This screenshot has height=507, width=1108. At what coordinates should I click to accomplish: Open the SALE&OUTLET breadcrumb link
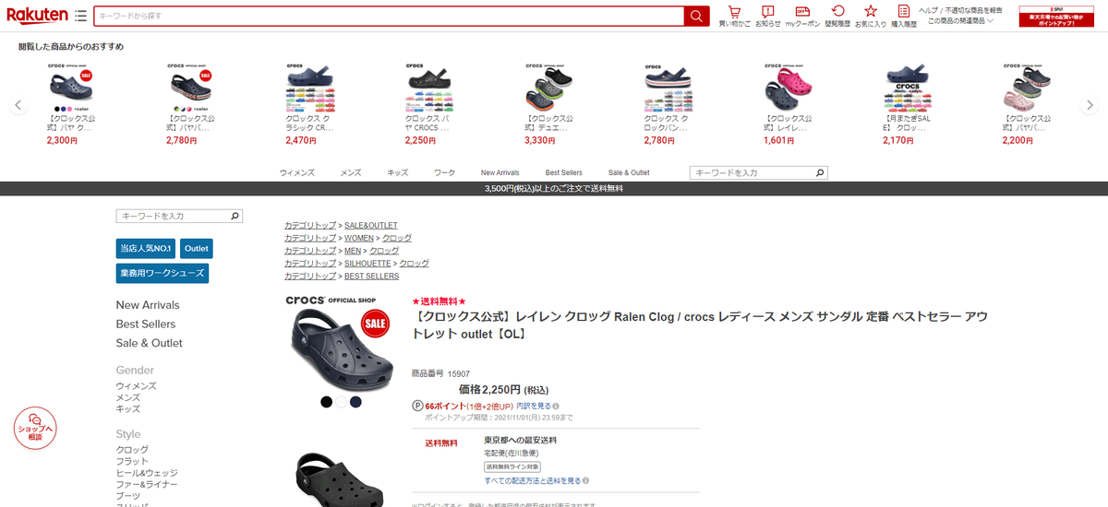tap(371, 225)
